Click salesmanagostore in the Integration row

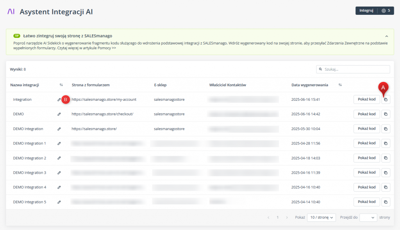169,100
